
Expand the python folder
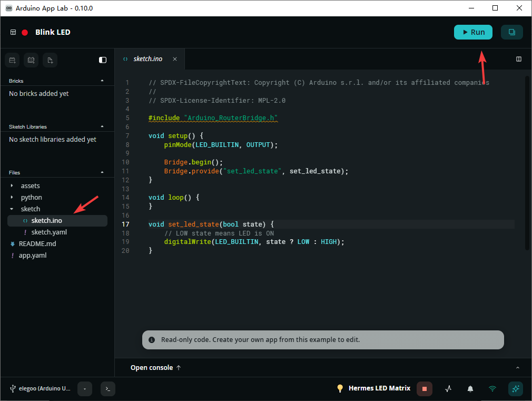(12, 197)
